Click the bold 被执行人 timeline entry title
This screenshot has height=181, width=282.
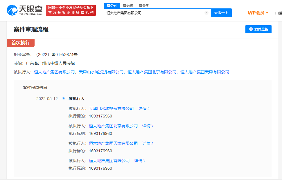pos(77,99)
